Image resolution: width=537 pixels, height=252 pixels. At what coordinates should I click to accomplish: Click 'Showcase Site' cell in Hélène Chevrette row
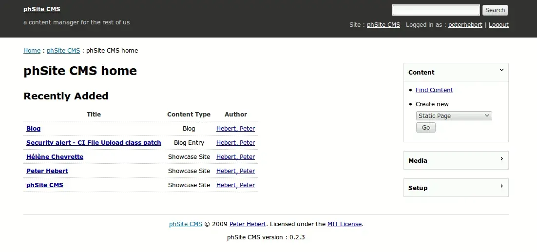189,157
